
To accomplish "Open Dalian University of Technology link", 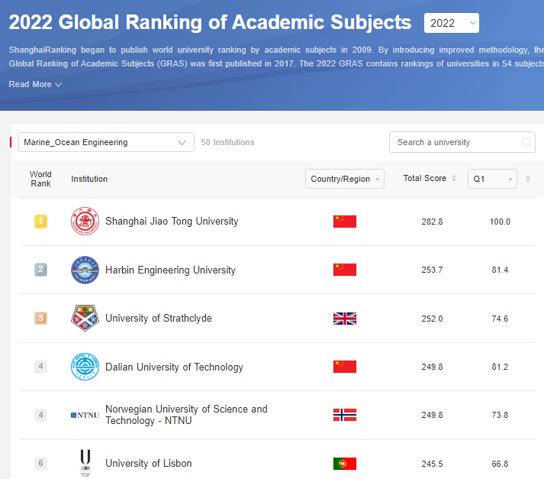I will pos(174,367).
